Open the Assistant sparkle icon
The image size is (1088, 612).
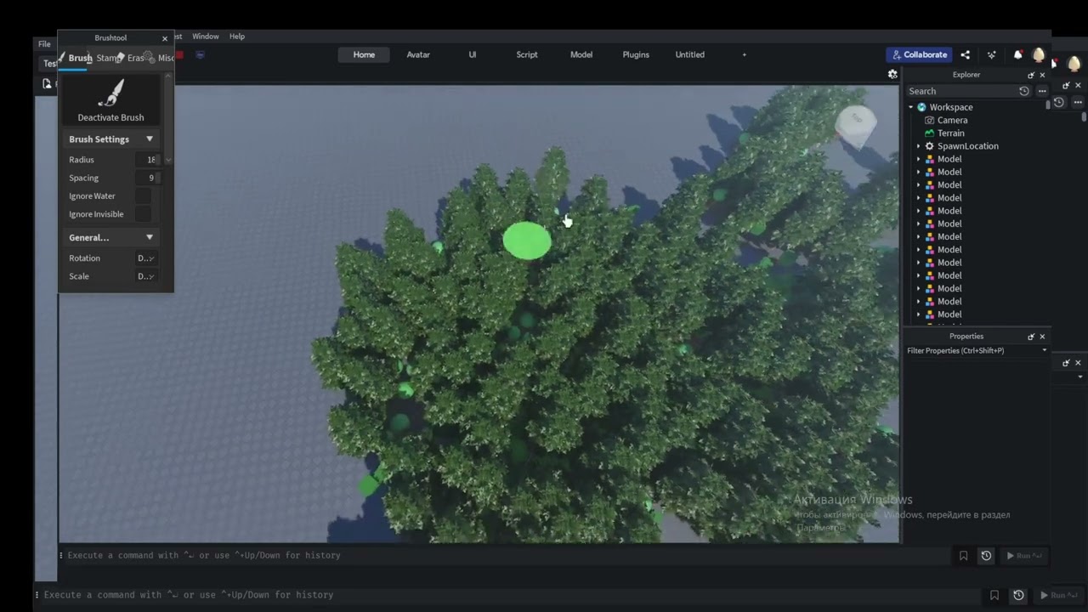991,54
